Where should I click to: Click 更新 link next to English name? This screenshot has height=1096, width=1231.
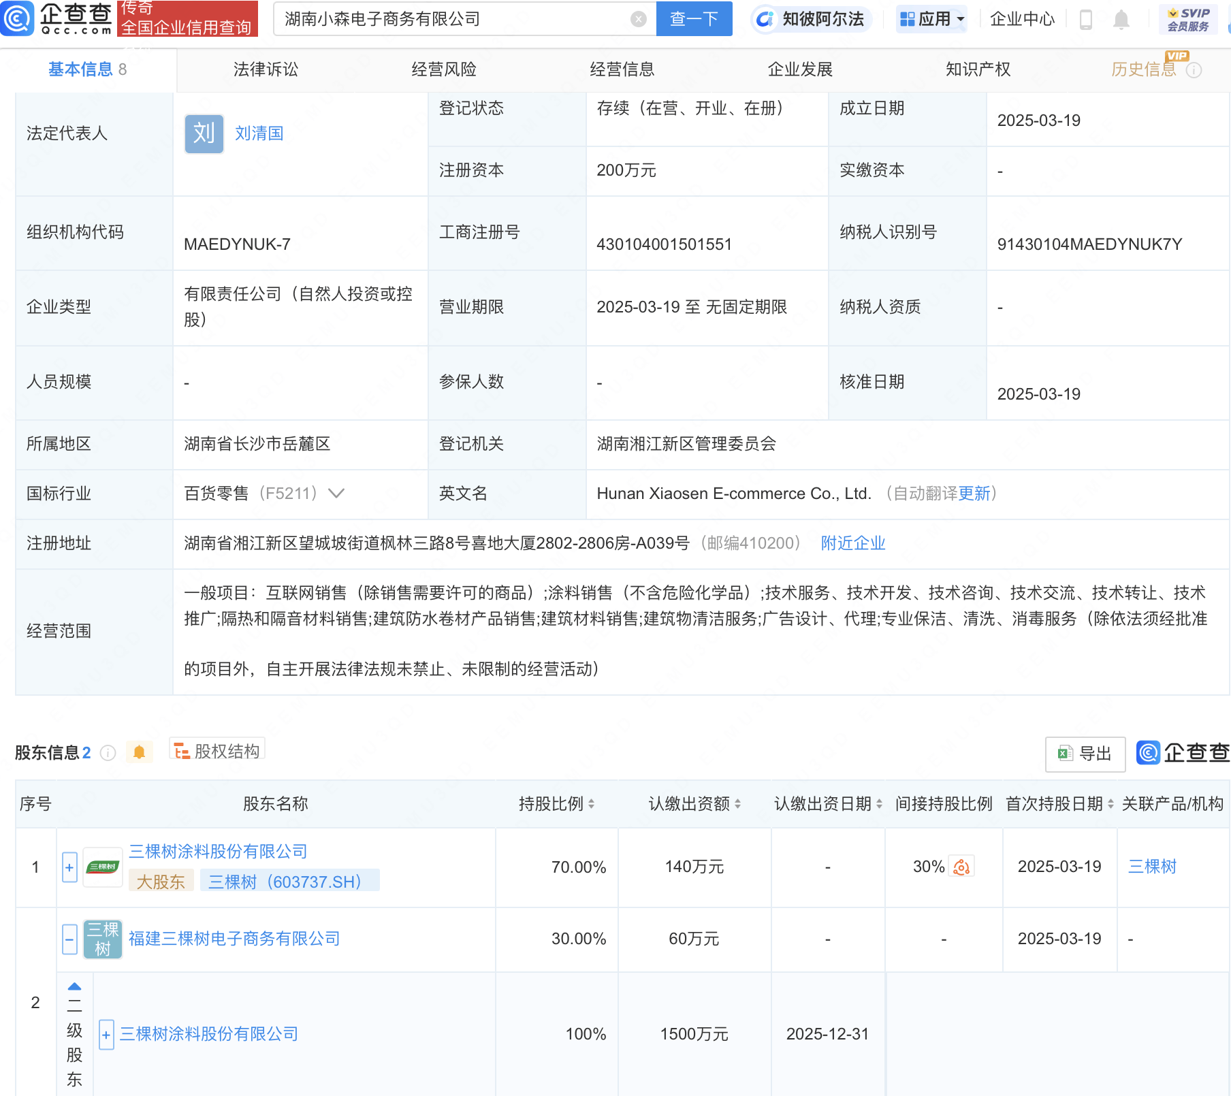[974, 494]
